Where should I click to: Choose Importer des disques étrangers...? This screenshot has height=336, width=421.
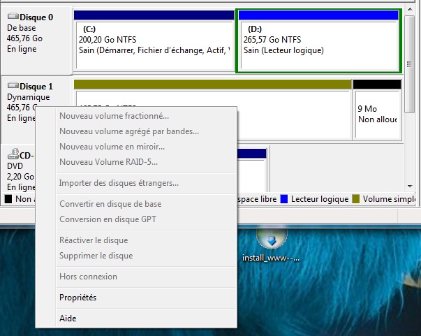click(119, 183)
